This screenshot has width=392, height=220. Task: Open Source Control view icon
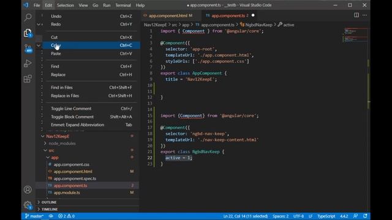point(28,48)
